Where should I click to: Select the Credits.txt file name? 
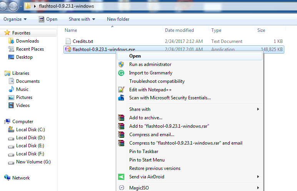83,41
